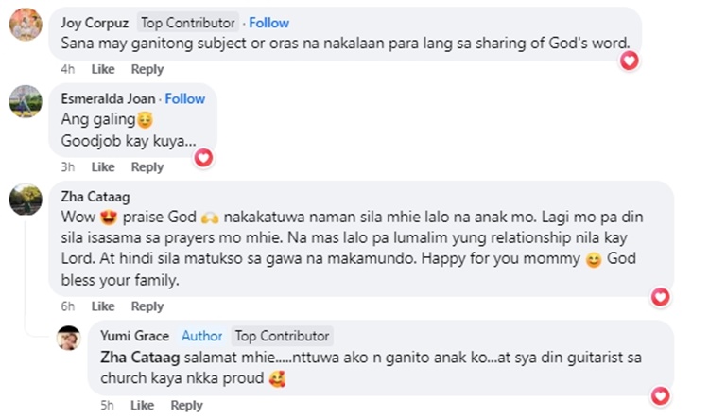Viewport: 709px width, 419px height.
Task: Like Esmeralda Joan's comment
Action: (102, 167)
